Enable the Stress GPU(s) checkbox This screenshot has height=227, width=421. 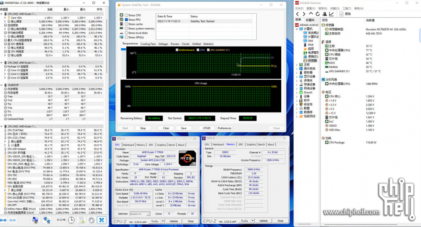tap(126, 37)
